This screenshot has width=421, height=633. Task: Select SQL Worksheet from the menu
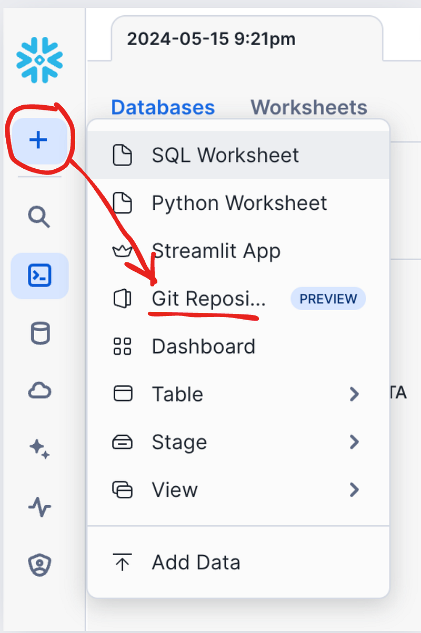(238, 155)
